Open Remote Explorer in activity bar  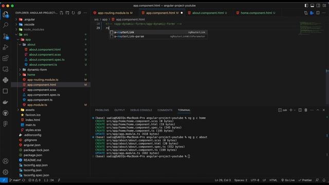[6, 69]
